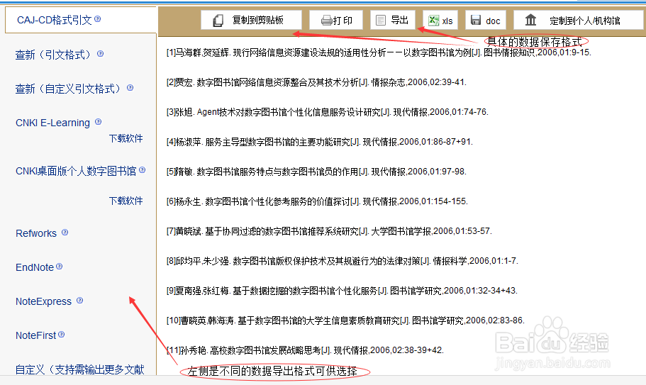Screen dimensions: 646x385
Task: Click citation [5] by 隋敏
Action: pos(316,172)
